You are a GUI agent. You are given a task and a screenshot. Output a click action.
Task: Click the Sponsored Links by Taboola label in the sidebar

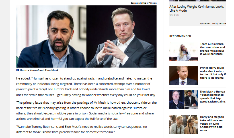coord(213,23)
